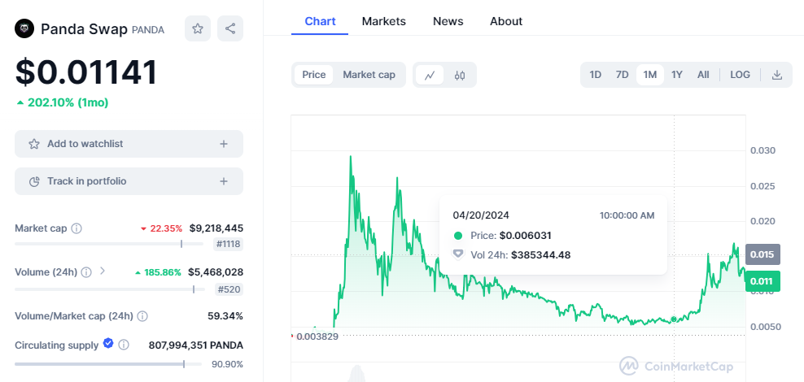Image resolution: width=804 pixels, height=382 pixels.
Task: Click Track in portfolio button
Action: [x=129, y=181]
